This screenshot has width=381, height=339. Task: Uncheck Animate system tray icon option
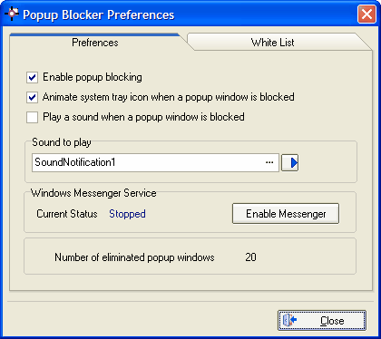(32, 98)
